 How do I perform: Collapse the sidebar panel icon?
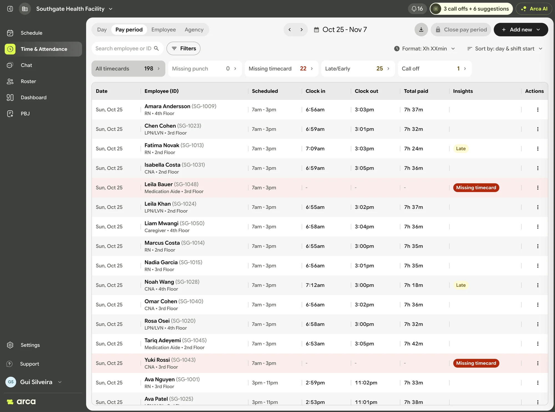coord(10,9)
